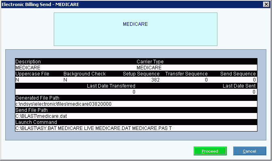This screenshot has width=272, height=161.
Task: Click the Send Sequence header label
Action: (x=238, y=74)
